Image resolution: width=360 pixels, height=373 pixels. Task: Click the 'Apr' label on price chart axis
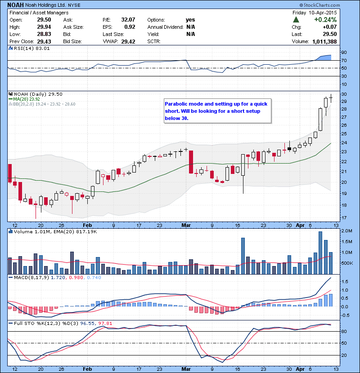click(300, 225)
